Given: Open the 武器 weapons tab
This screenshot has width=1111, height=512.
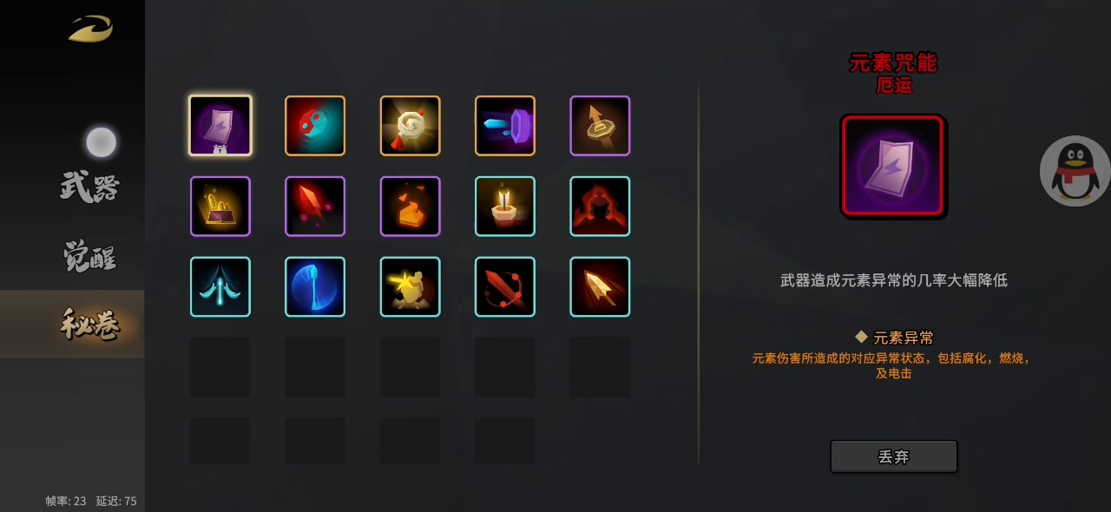Looking at the screenshot, I should point(89,187).
